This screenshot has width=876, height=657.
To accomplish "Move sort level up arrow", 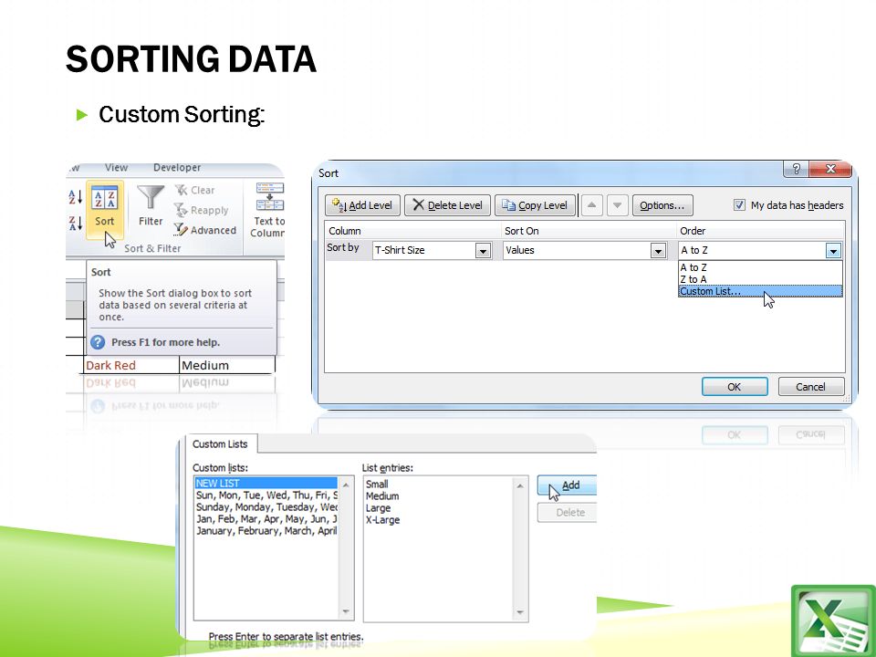I will coord(591,205).
